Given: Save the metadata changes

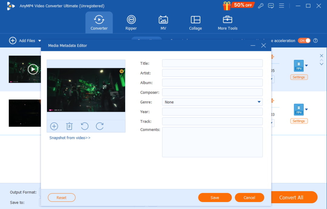Looking at the screenshot, I should point(215,198).
